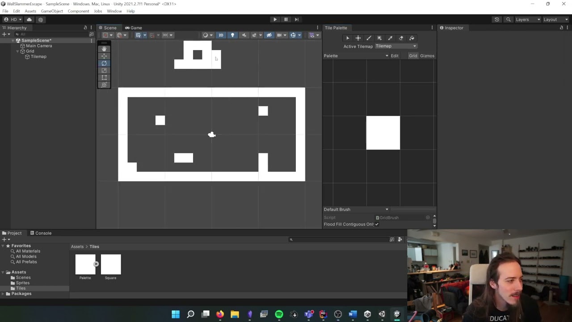Open the GameObject menu
Screen dimensions: 572x322
coord(52,11)
